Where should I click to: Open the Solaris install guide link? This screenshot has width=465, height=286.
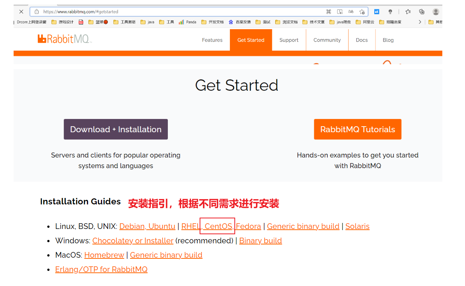click(357, 226)
